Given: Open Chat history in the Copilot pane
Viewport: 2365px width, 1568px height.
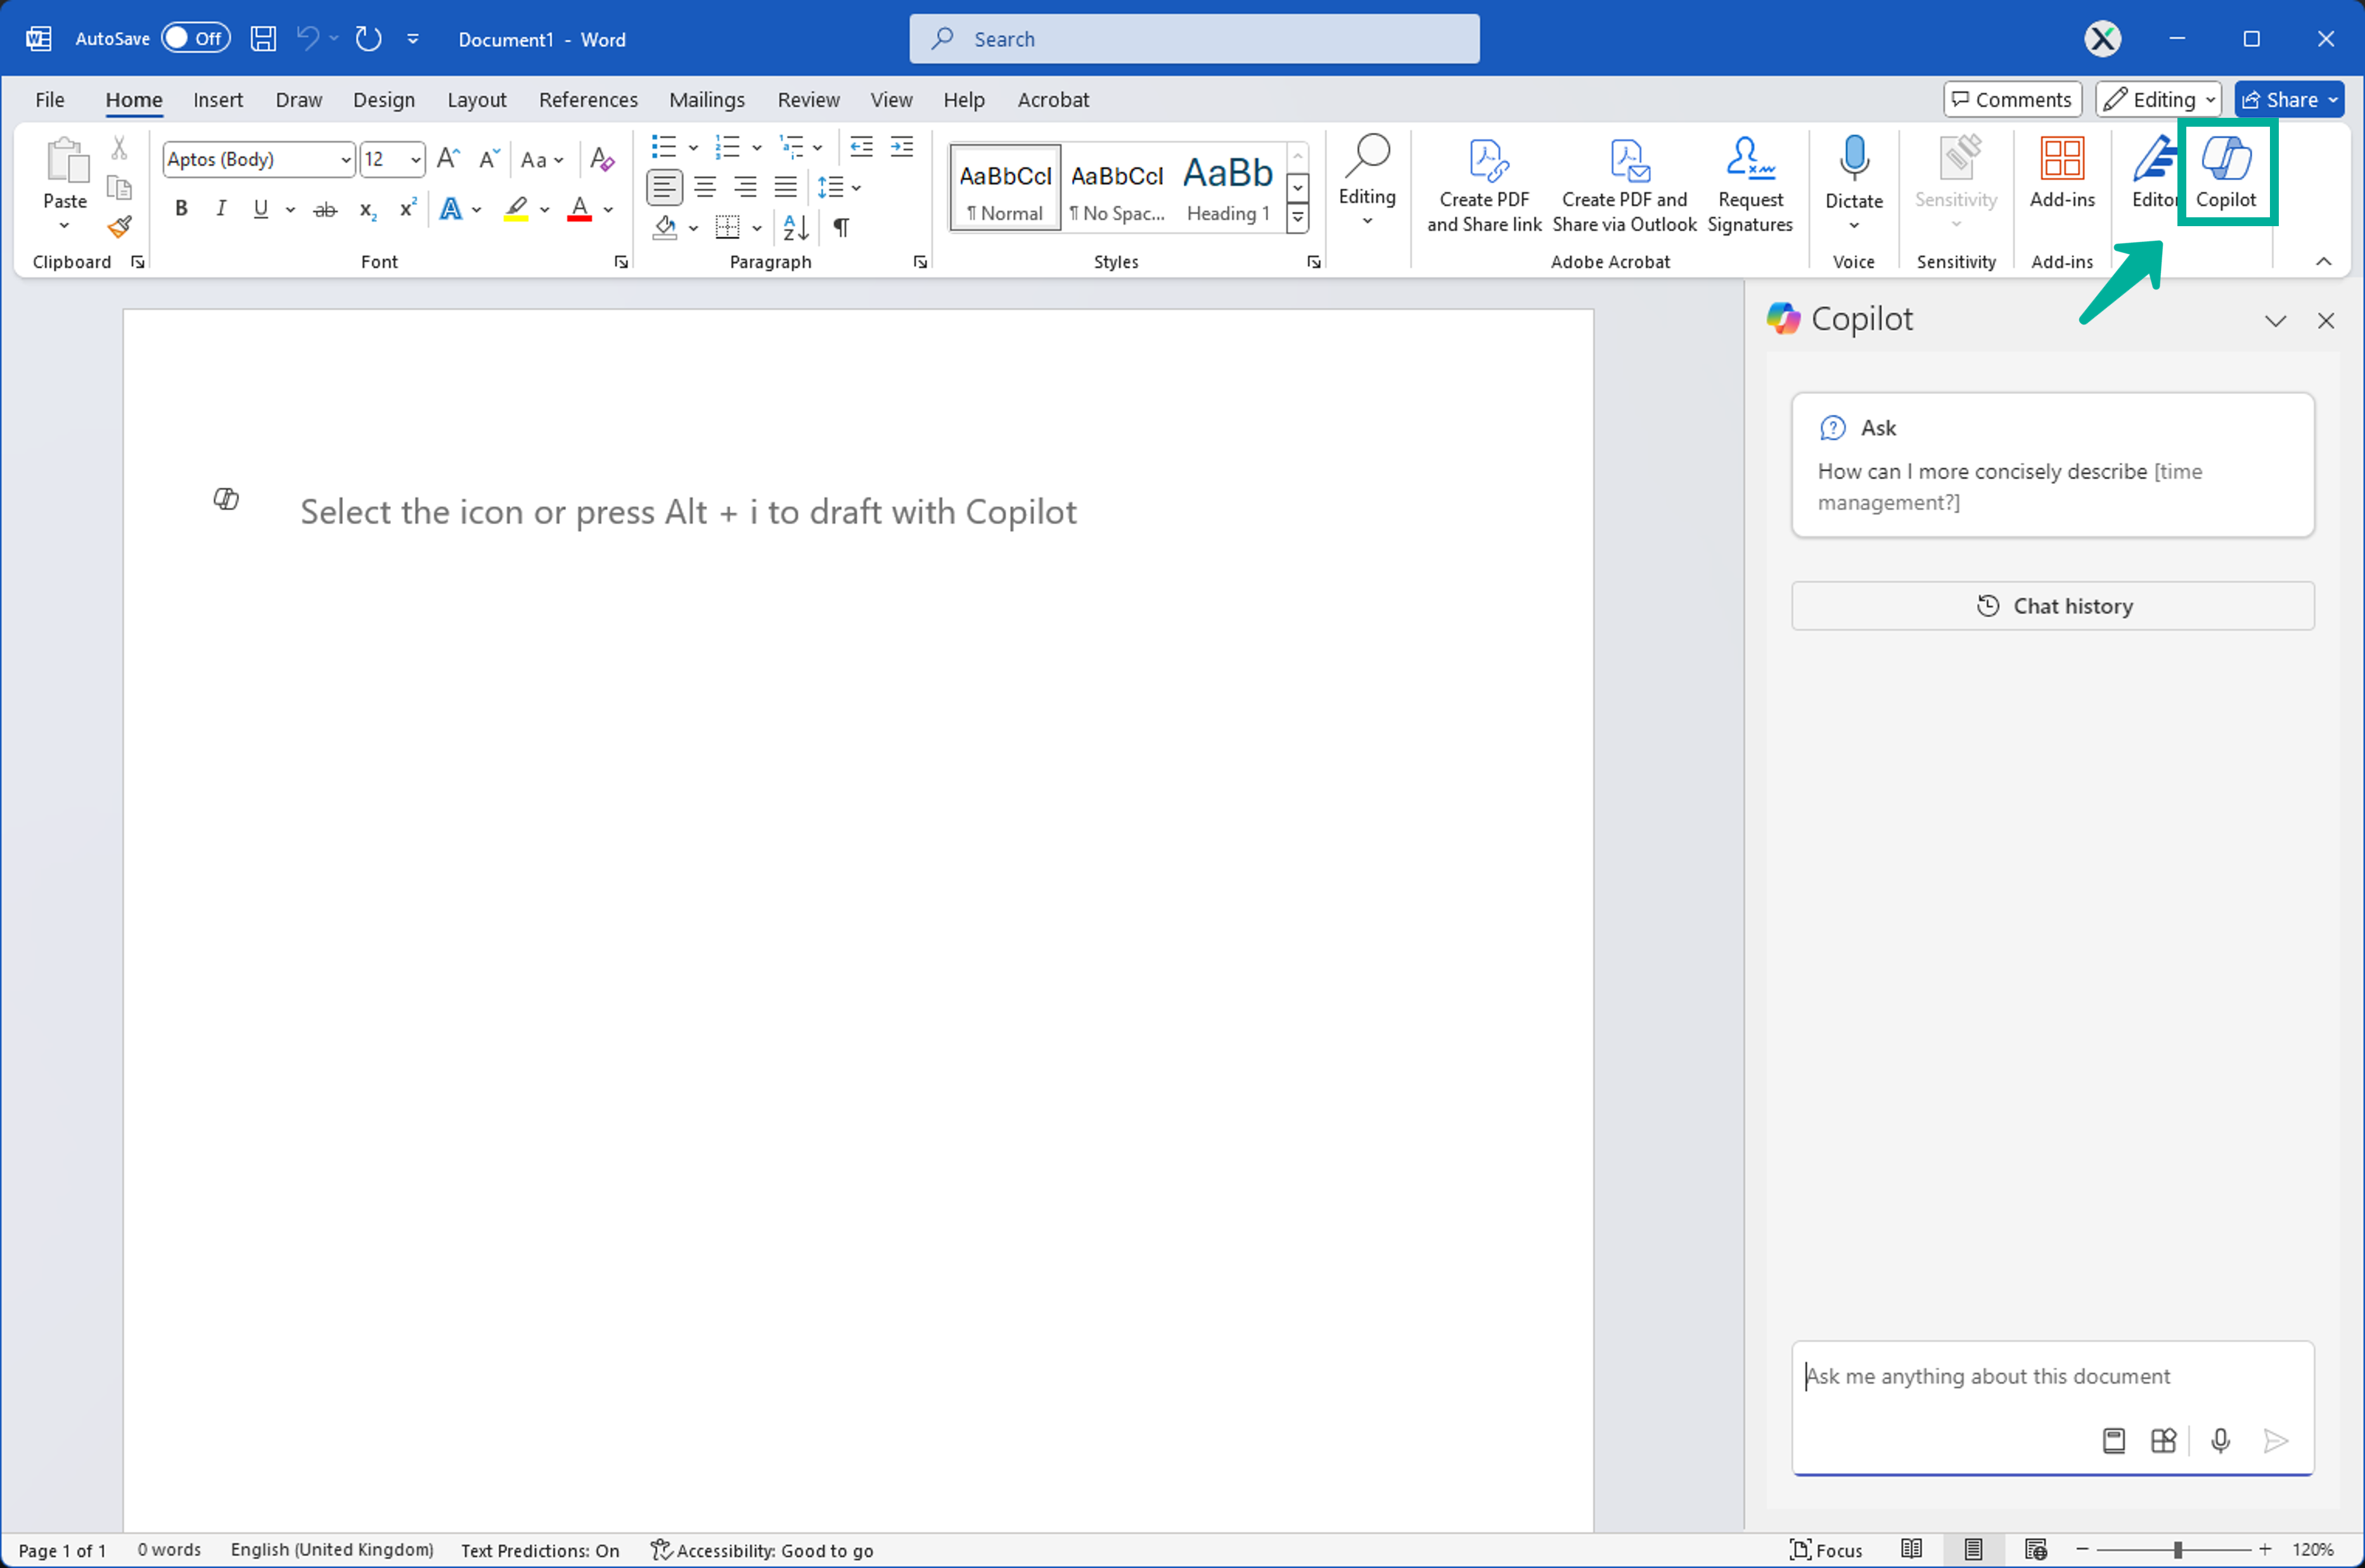Looking at the screenshot, I should click(x=2052, y=606).
